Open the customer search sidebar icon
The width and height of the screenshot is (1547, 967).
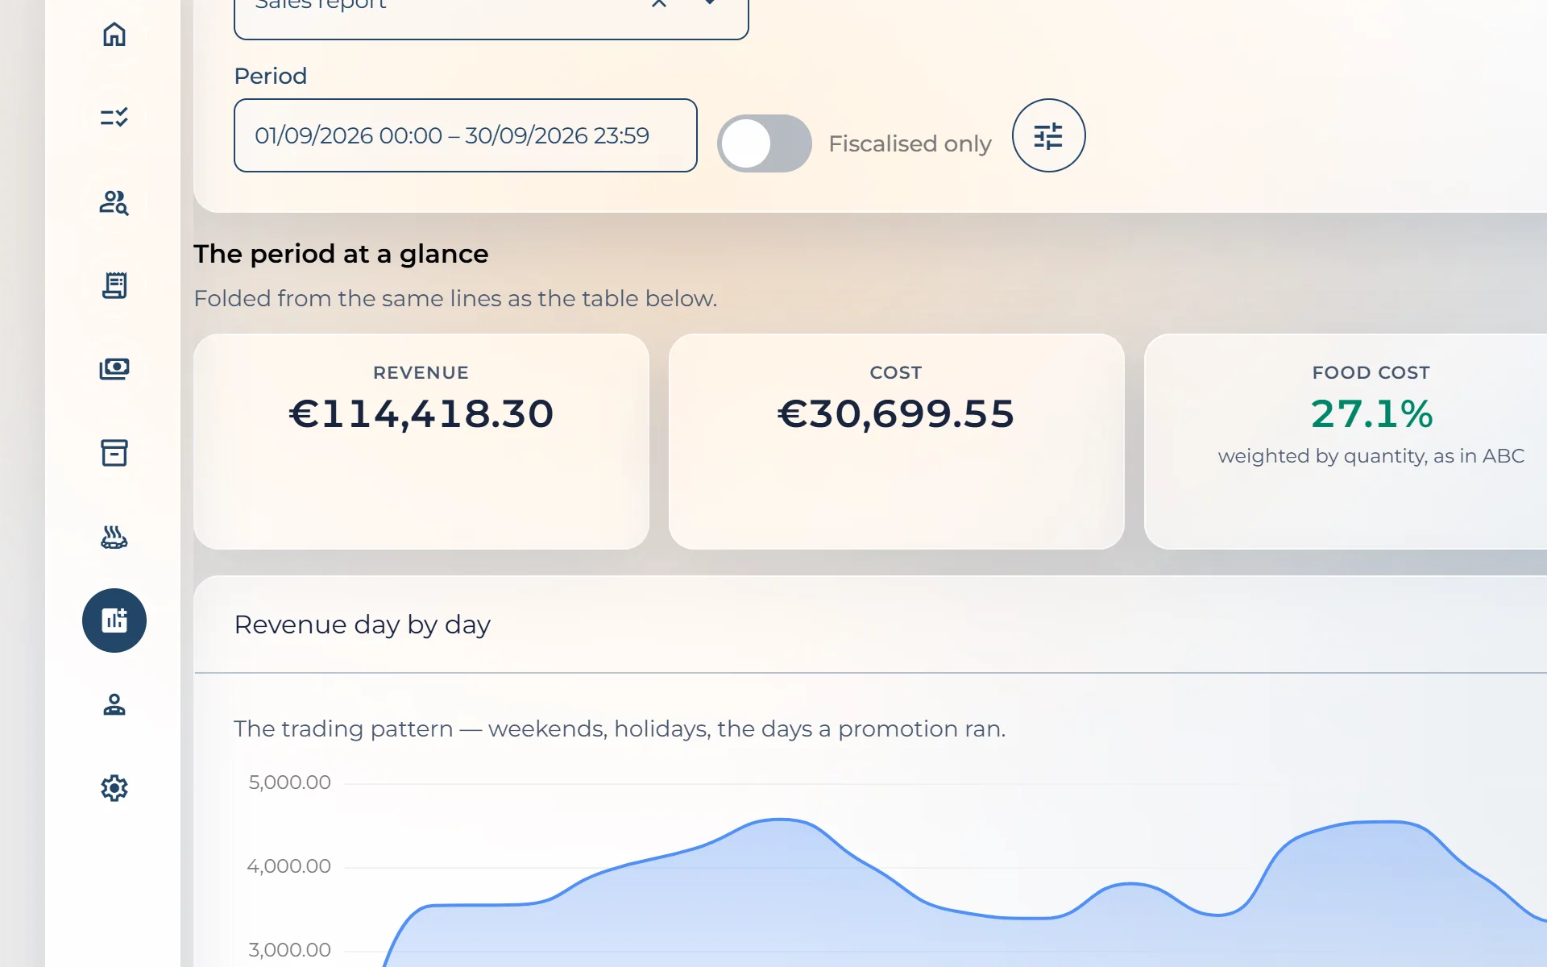(x=114, y=201)
